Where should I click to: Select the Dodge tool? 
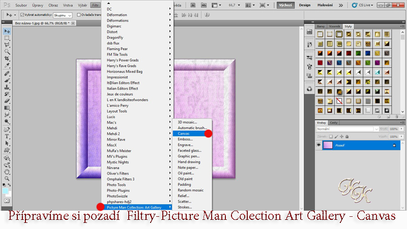click(x=7, y=121)
